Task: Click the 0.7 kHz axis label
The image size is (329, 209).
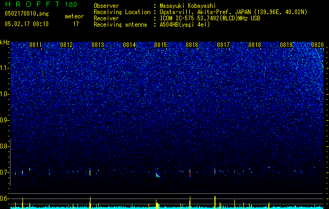Action: 4,172
